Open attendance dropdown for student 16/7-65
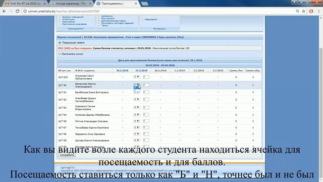 coord(137,121)
